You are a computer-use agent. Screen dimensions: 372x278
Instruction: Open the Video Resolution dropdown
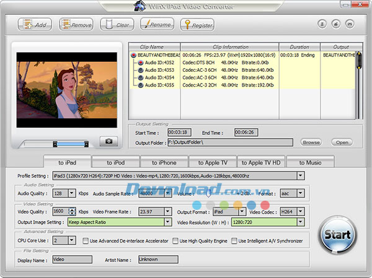(301, 222)
